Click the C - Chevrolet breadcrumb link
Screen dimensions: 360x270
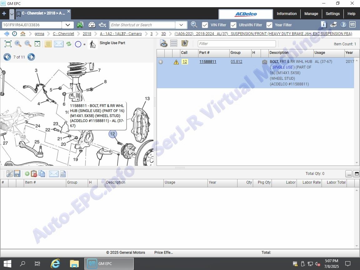pyautogui.click(x=63, y=34)
